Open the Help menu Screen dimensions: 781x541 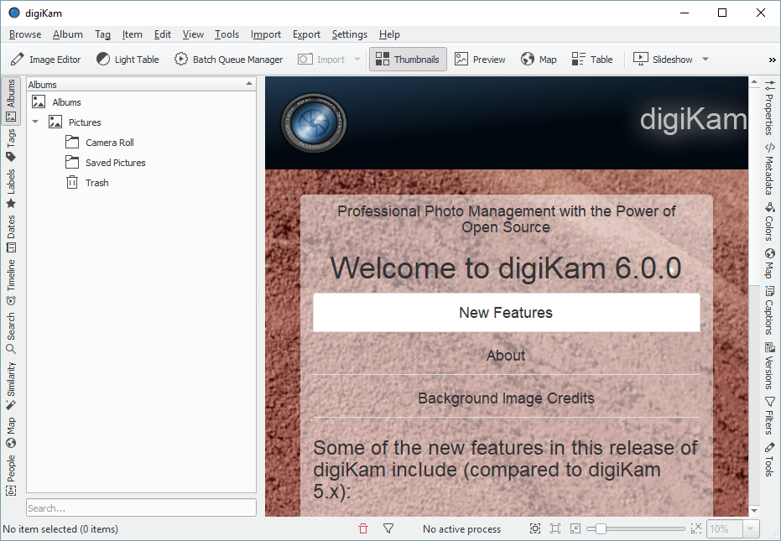tap(389, 34)
